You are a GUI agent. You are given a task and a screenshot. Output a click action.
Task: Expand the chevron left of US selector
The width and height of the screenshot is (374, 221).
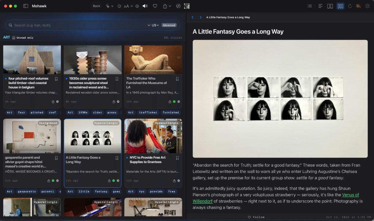(x=149, y=25)
